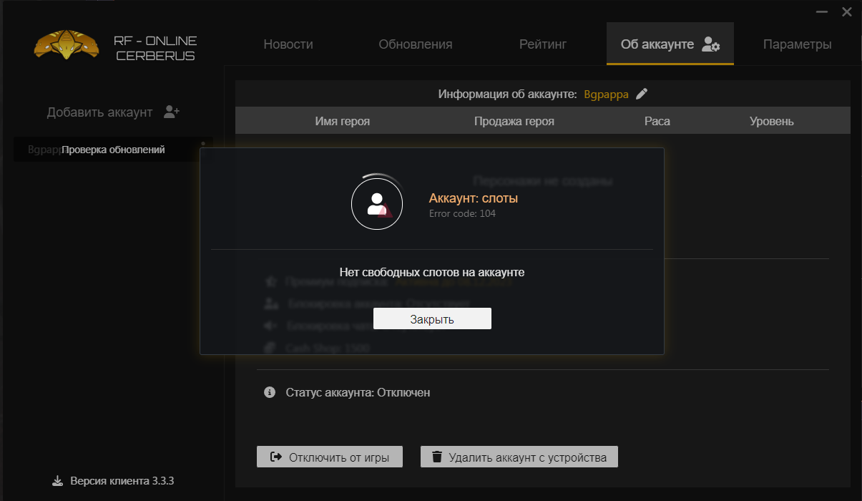This screenshot has height=501, width=862.
Task: Click Удалить аккаунт с устройства button
Action: (519, 457)
